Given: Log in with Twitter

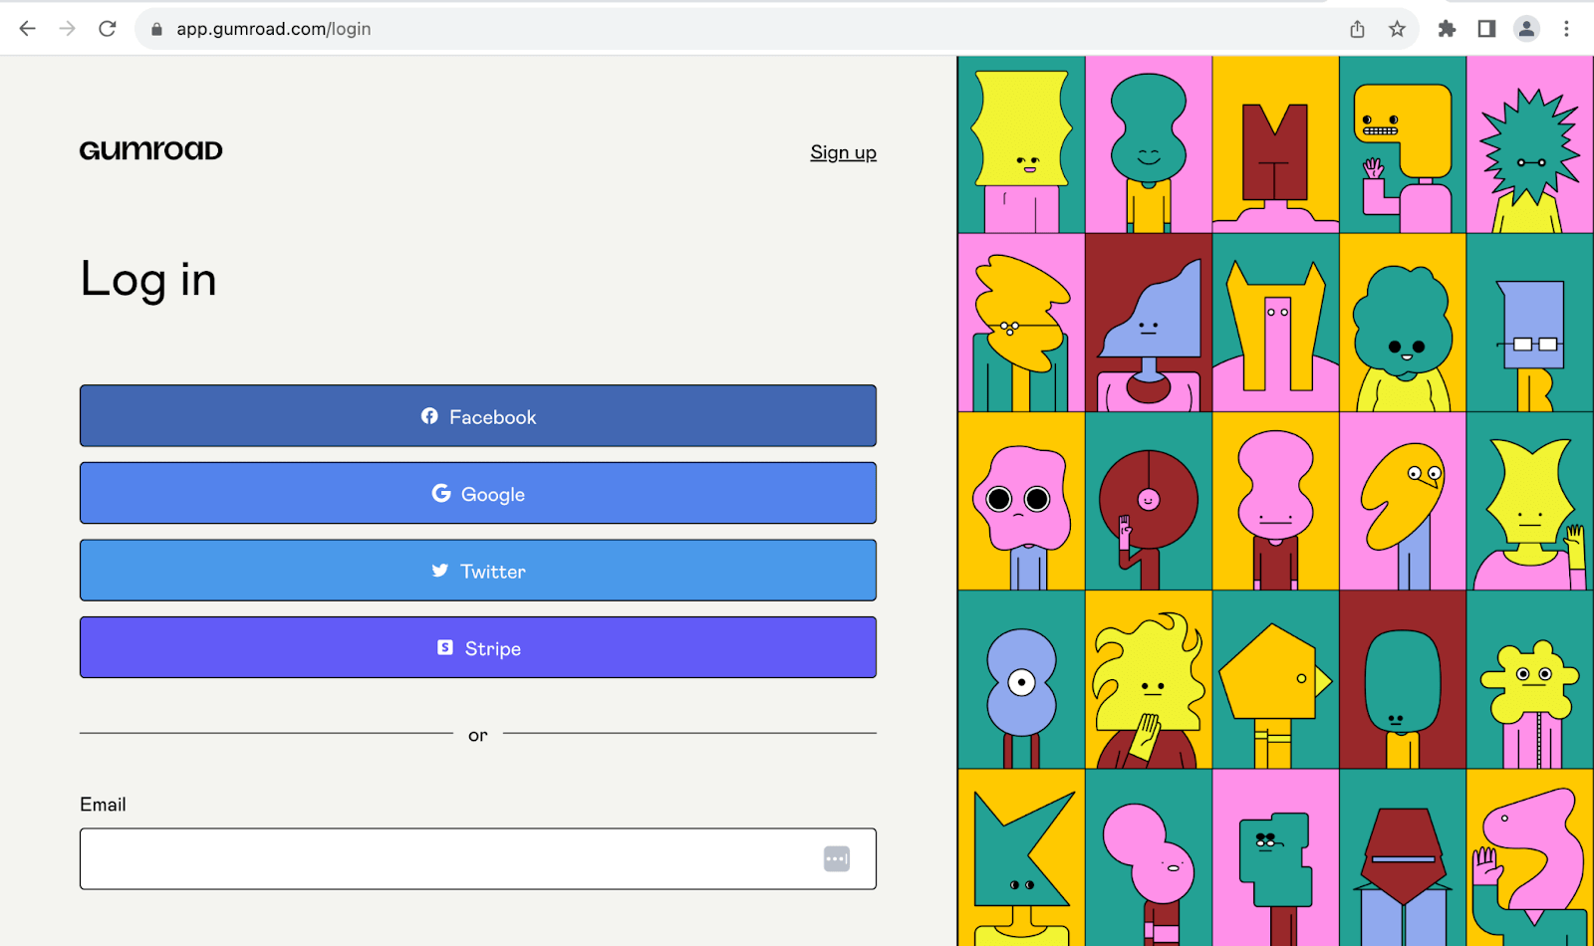Looking at the screenshot, I should tap(478, 571).
